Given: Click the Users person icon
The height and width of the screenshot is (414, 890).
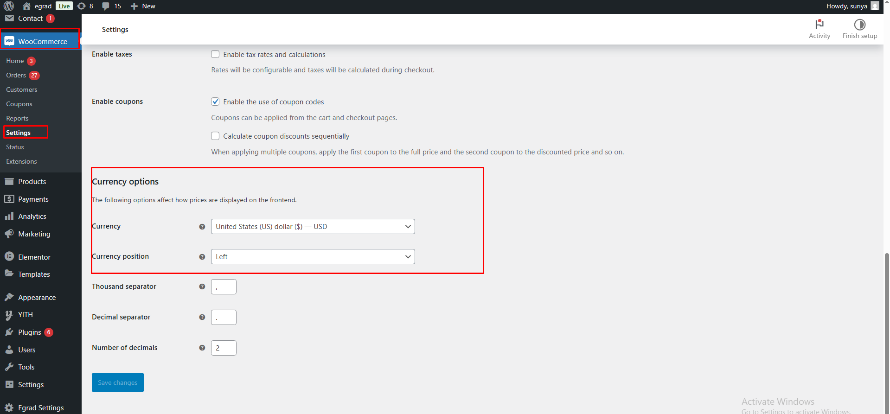Looking at the screenshot, I should tap(9, 350).
